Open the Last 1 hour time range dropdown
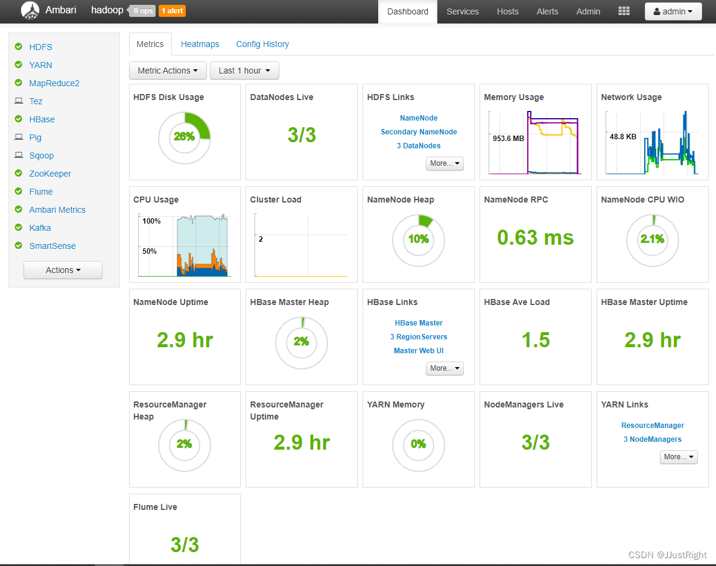This screenshot has width=716, height=566. coord(244,71)
